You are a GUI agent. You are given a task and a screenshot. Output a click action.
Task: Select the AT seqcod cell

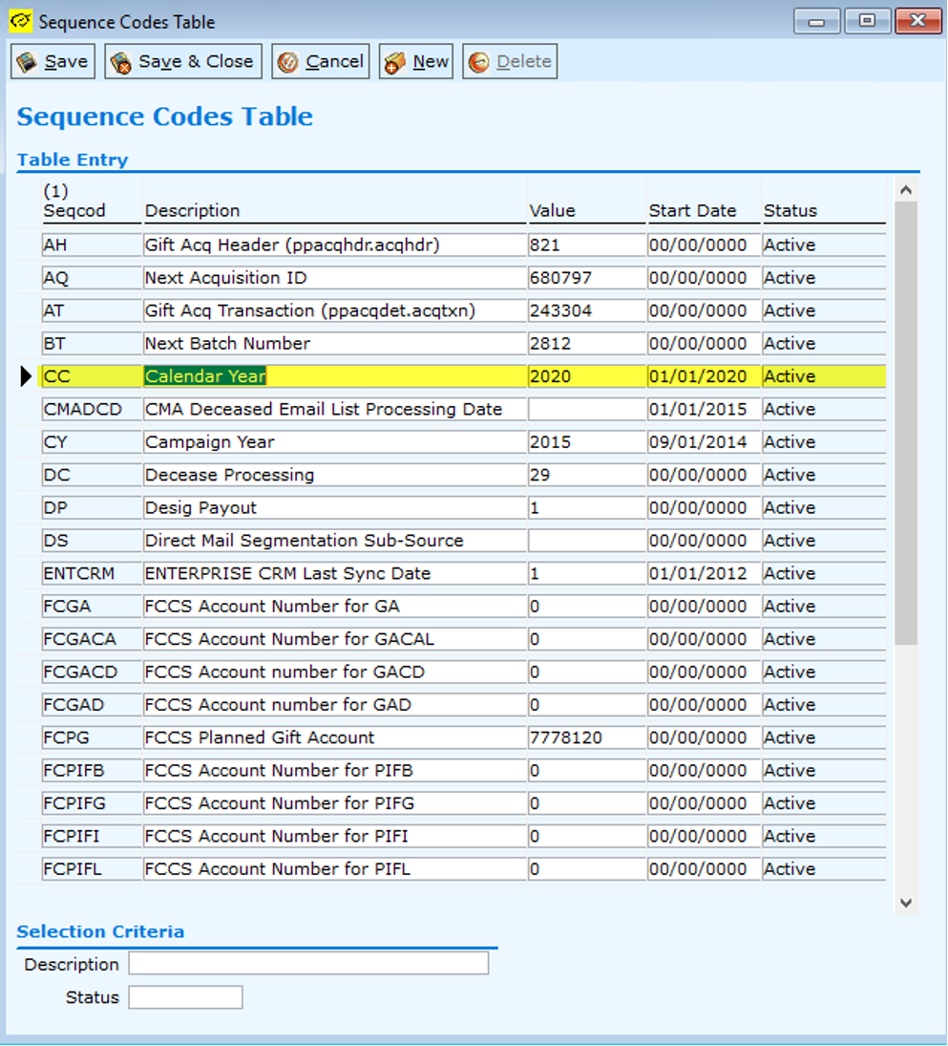click(x=92, y=310)
